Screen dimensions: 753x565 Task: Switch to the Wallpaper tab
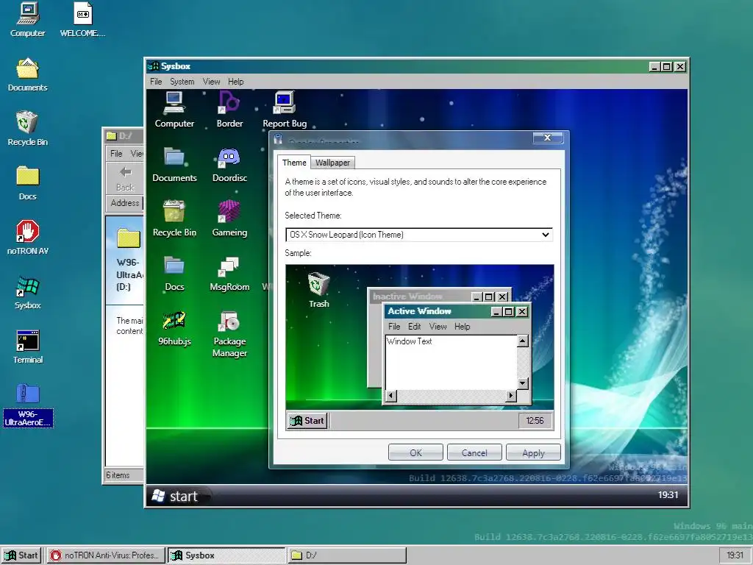(332, 163)
